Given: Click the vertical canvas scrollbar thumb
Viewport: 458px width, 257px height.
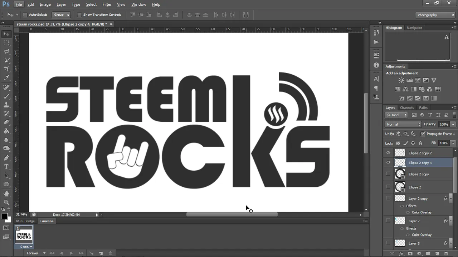Looking at the screenshot, I should click(366, 123).
